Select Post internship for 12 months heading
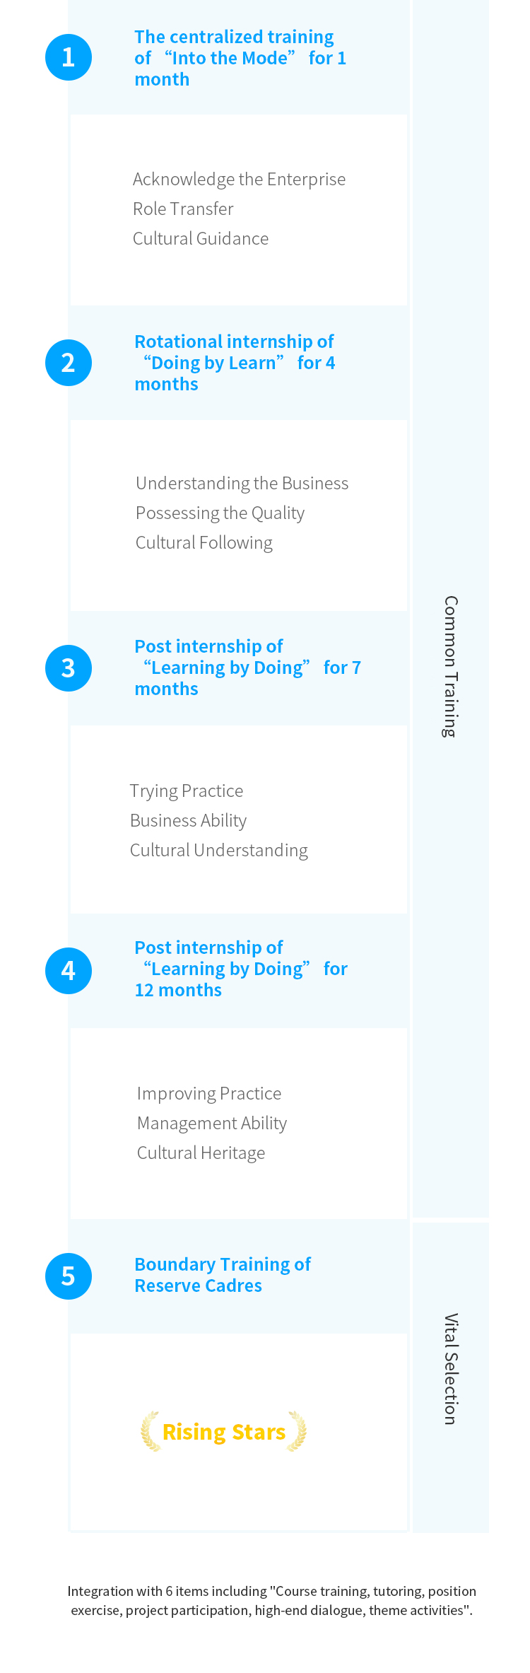530x1673 pixels. point(241,969)
